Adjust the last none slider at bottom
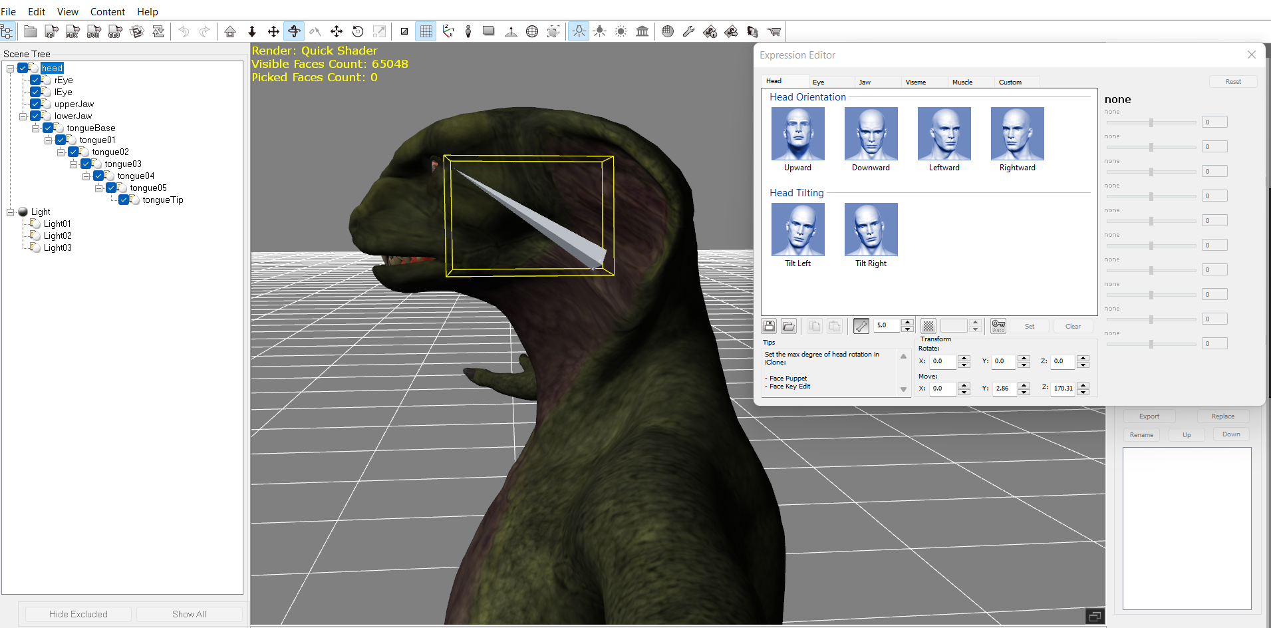This screenshot has width=1271, height=628. pyautogui.click(x=1151, y=344)
